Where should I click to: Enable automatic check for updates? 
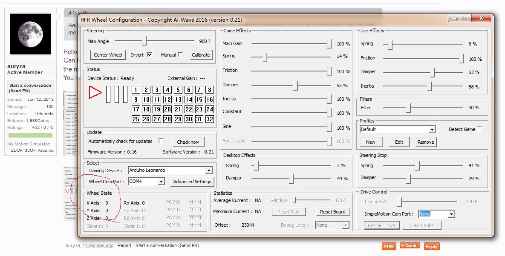(161, 141)
